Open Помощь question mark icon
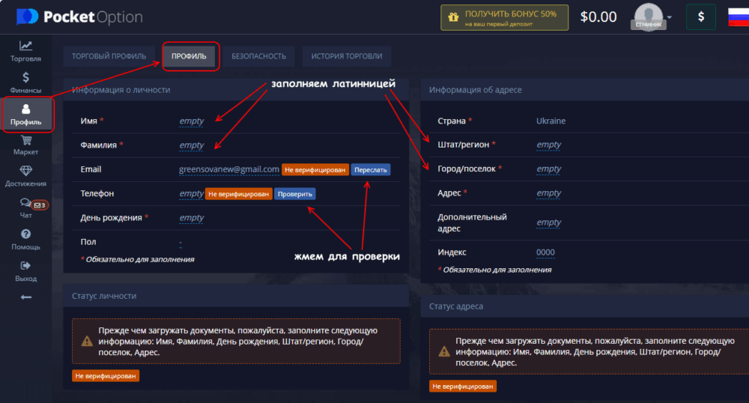 25,234
